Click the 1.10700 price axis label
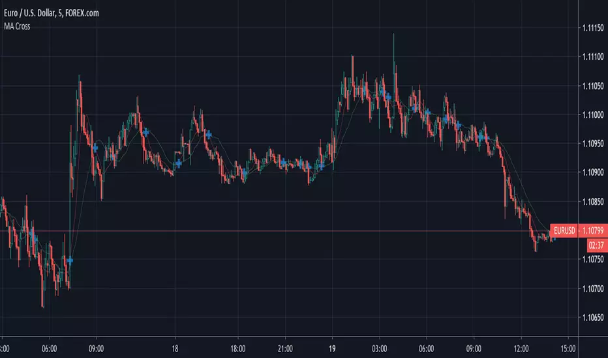 pos(593,289)
